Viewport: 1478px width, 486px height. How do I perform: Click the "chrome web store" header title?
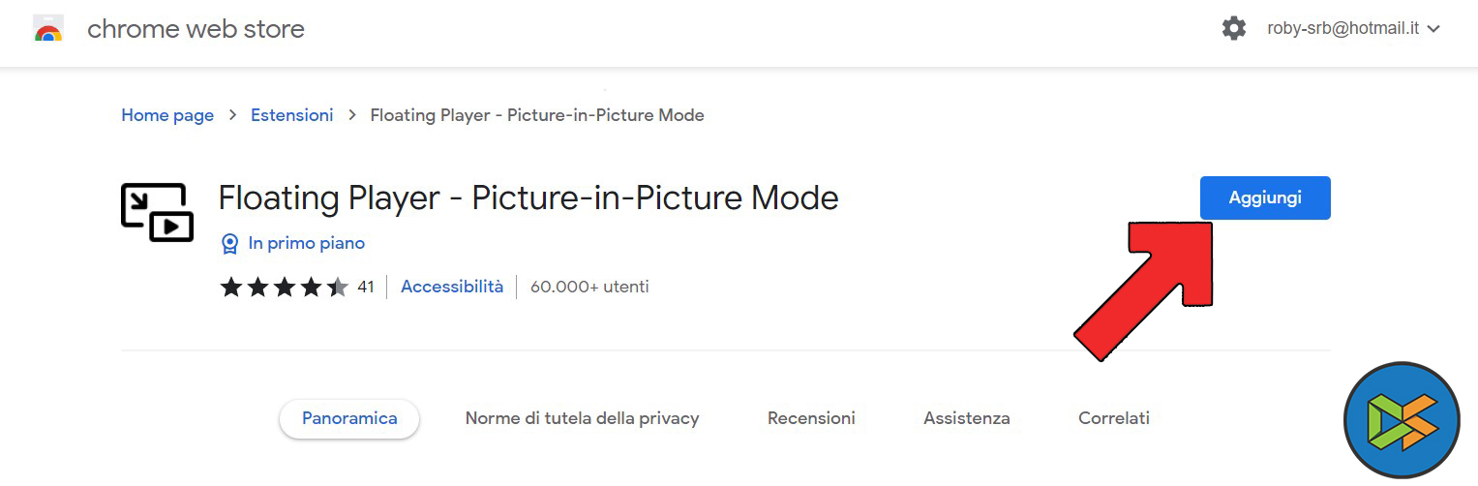[196, 30]
